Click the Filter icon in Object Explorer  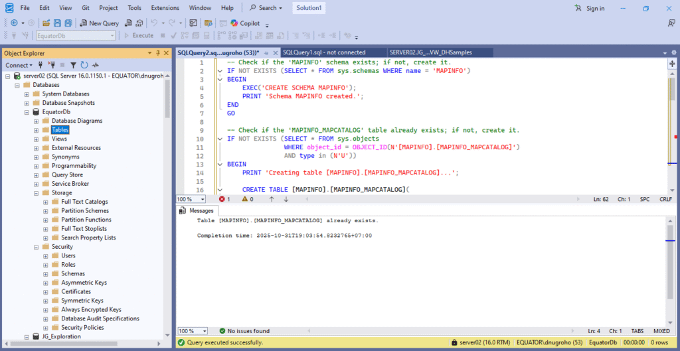pos(73,65)
